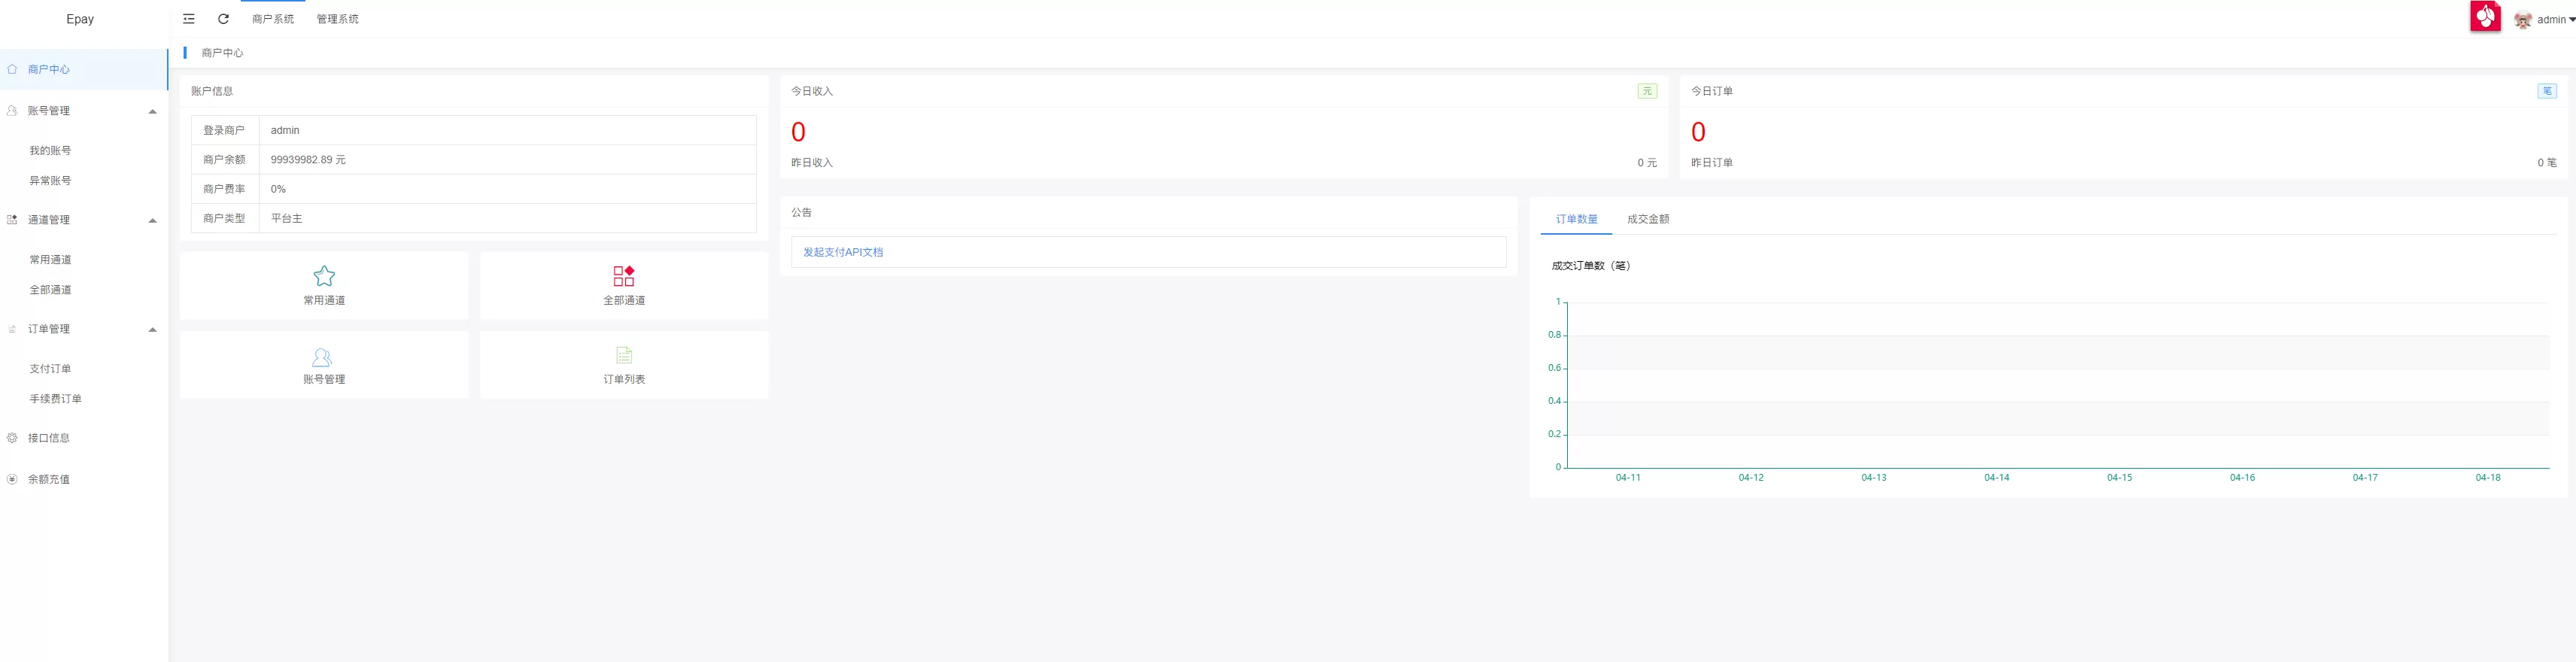Collapse the 订单管理 sidebar group

152,329
